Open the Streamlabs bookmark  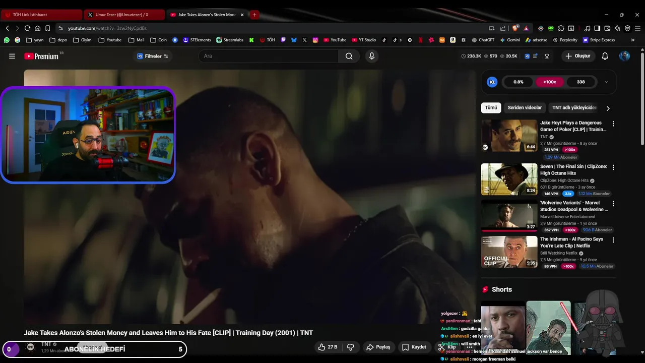click(x=230, y=40)
